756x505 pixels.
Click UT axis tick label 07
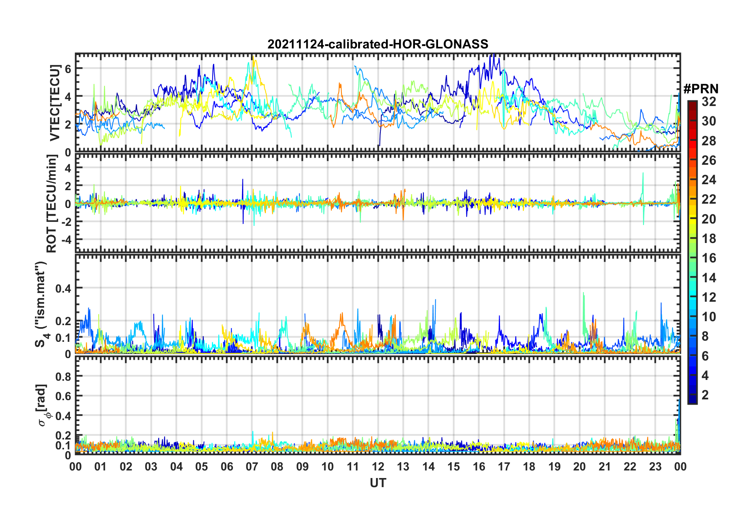252,466
